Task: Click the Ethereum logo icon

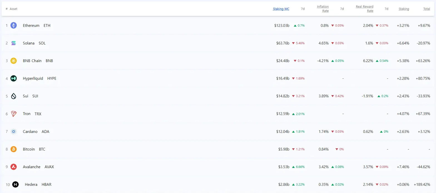Action: click(13, 26)
